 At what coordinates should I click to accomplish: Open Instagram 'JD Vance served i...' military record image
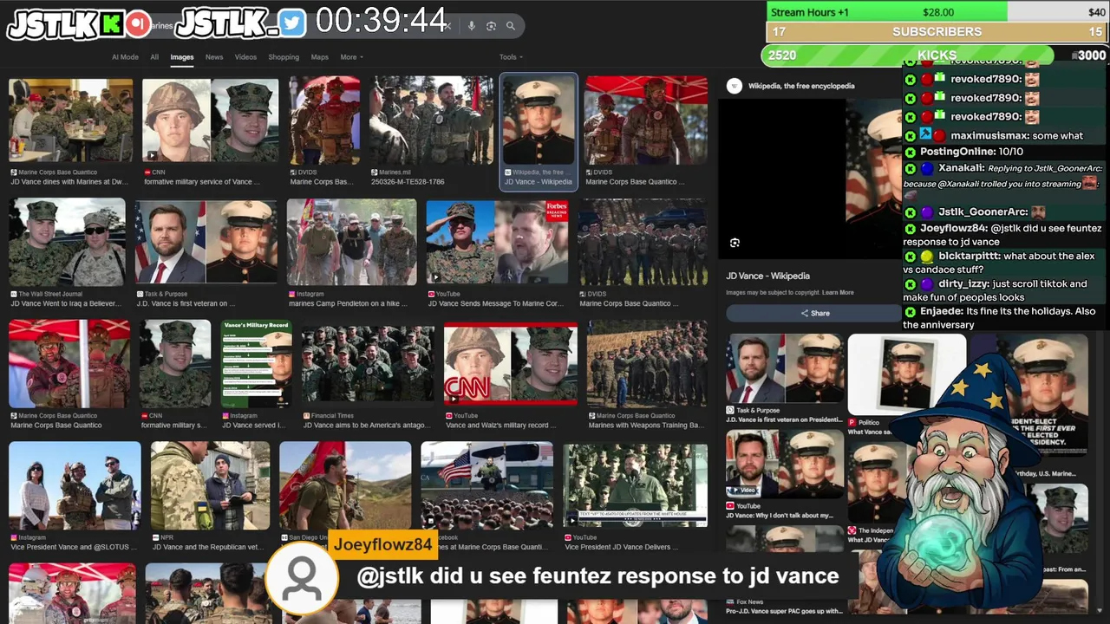point(256,364)
